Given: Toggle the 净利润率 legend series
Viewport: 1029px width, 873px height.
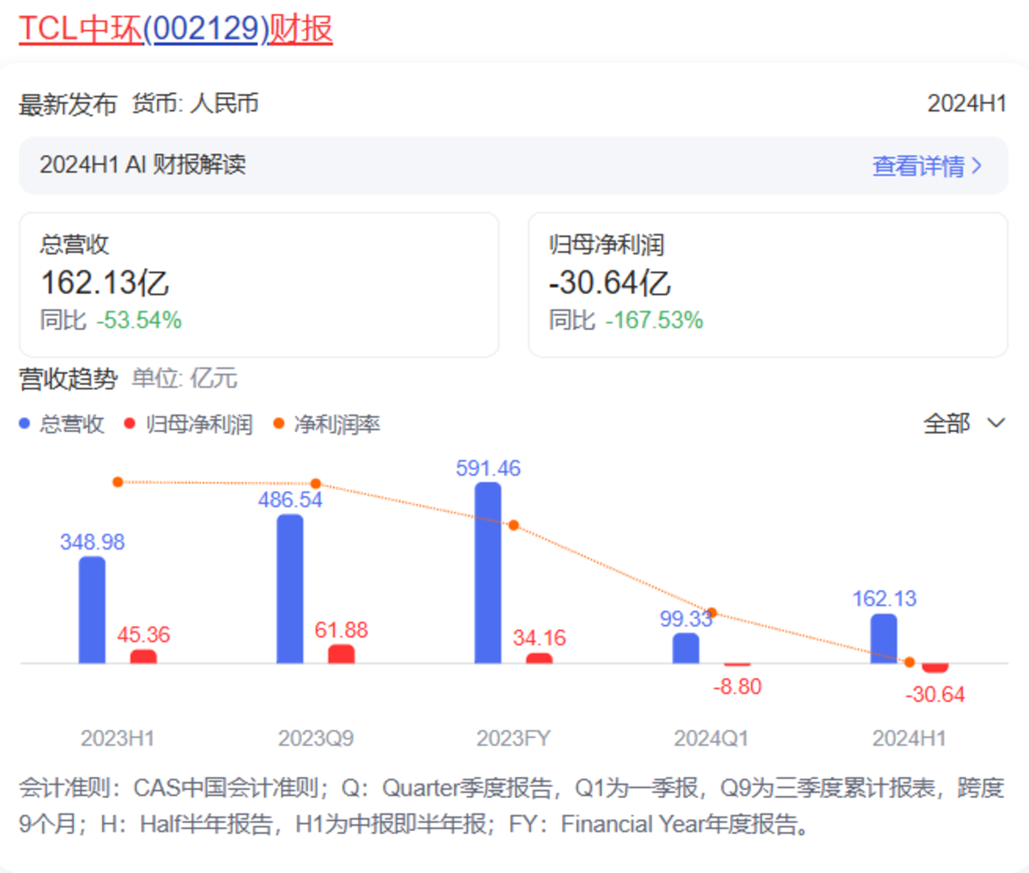Looking at the screenshot, I should coord(336,424).
